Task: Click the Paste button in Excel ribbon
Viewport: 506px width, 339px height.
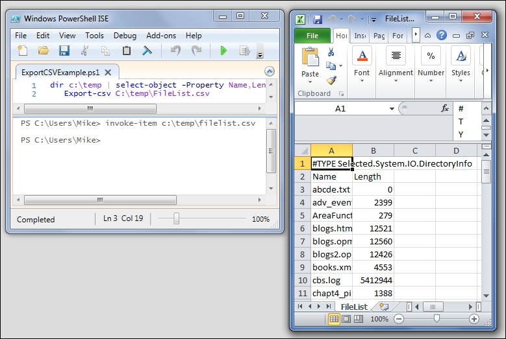Action: [x=310, y=65]
